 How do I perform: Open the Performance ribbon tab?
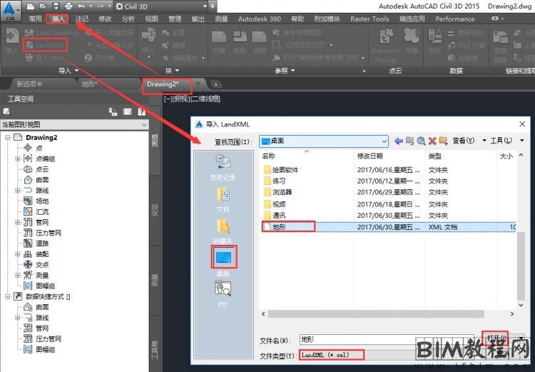[x=455, y=19]
